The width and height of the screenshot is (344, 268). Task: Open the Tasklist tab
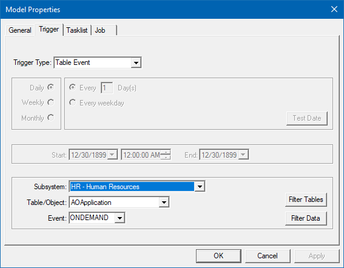click(x=77, y=30)
